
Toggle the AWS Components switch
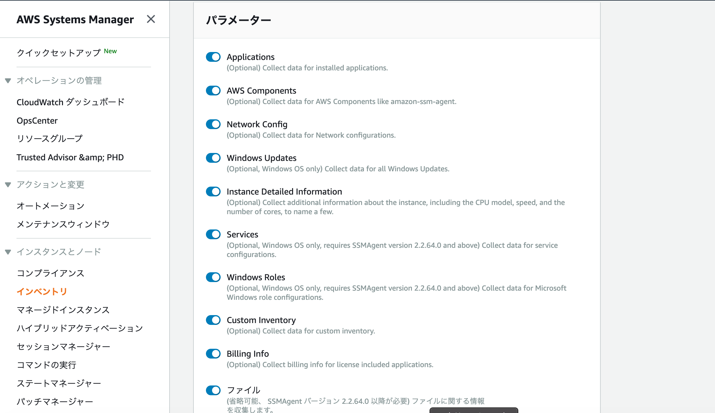pyautogui.click(x=213, y=91)
